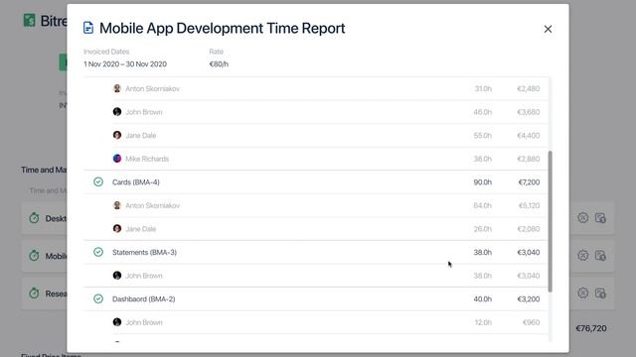Click John Brown's avatar in the 46.0h row
The height and width of the screenshot is (357, 636).
[x=117, y=112]
